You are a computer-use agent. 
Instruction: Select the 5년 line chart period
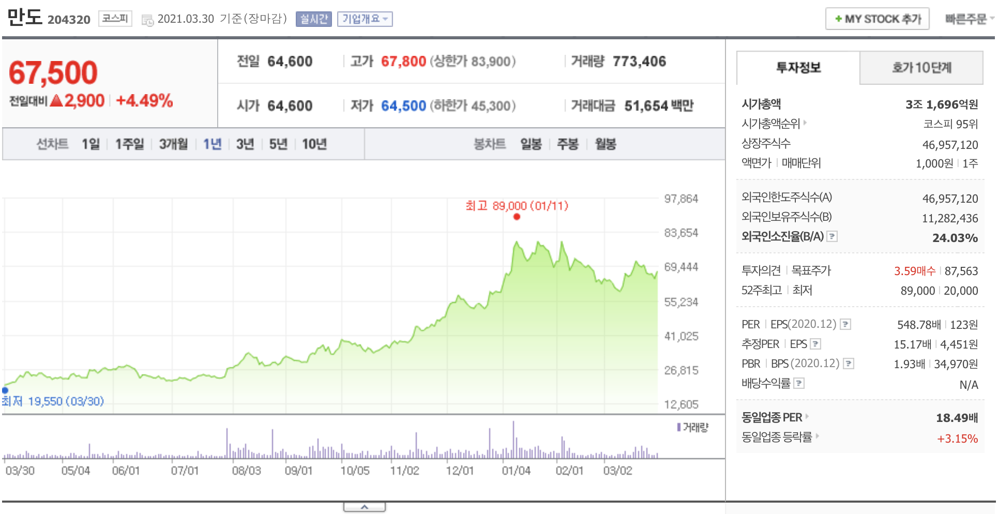point(278,144)
